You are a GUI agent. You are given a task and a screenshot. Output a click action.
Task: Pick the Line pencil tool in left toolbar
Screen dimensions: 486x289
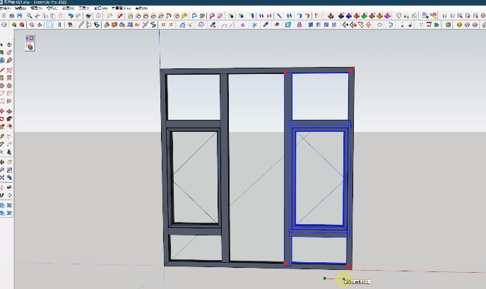click(x=3, y=70)
